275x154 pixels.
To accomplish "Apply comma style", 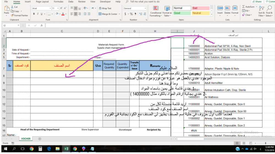I will tap(135, 14).
